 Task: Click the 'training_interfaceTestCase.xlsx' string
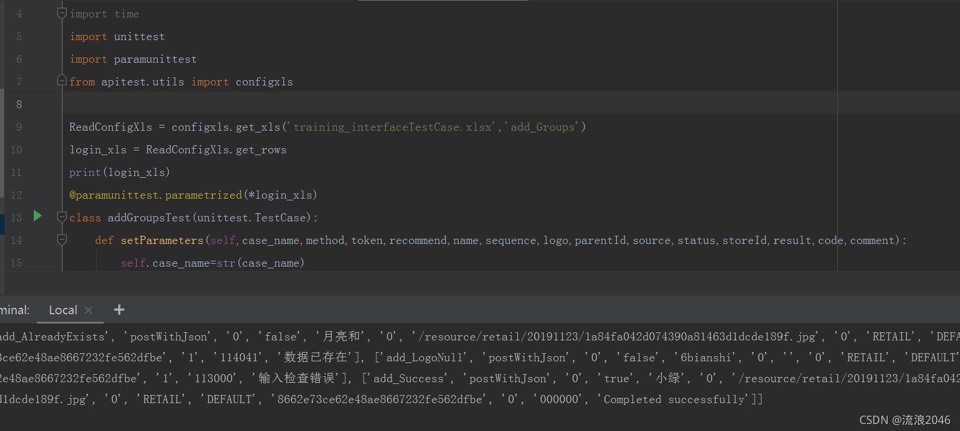click(393, 127)
